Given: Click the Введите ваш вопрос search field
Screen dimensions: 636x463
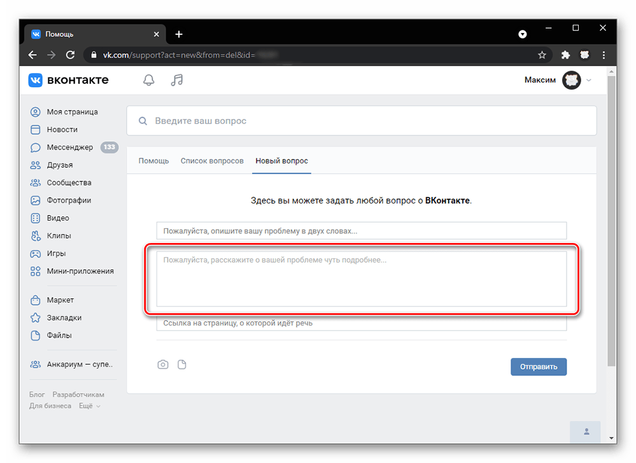Looking at the screenshot, I should click(362, 121).
